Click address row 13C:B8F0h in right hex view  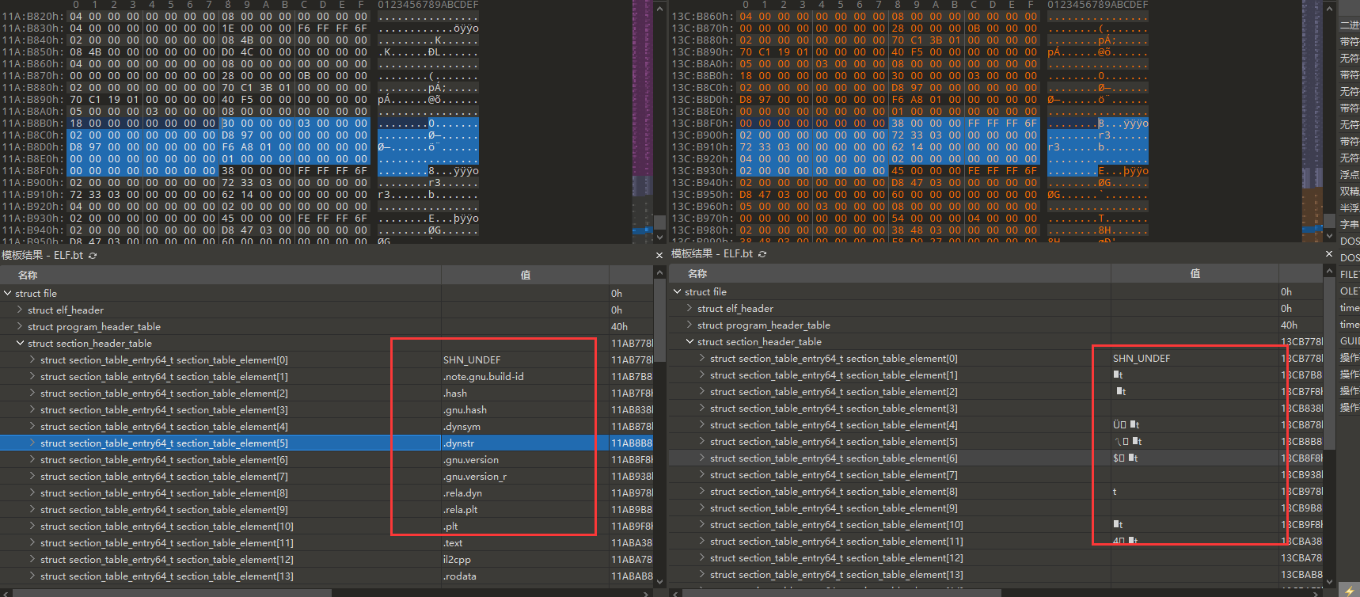pyautogui.click(x=702, y=124)
